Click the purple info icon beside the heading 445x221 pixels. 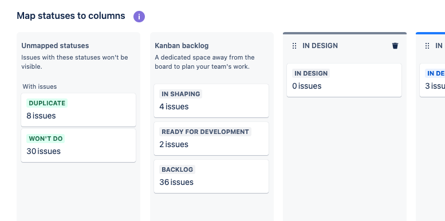139,17
